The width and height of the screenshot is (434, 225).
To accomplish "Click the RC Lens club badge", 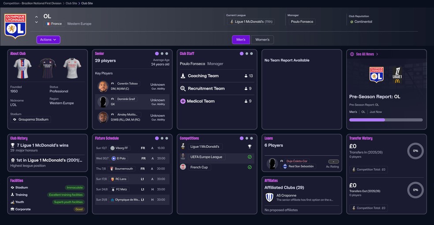I will point(112,179).
